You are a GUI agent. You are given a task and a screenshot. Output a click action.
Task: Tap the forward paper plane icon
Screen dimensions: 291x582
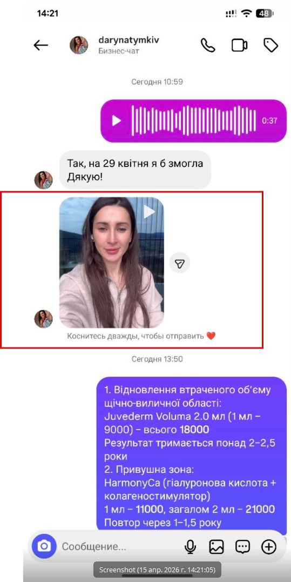click(x=180, y=263)
